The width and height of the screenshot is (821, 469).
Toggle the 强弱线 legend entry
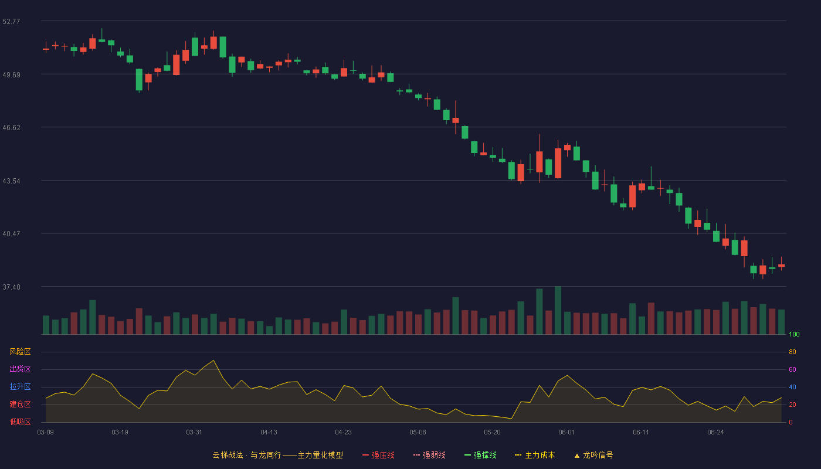pos(429,455)
